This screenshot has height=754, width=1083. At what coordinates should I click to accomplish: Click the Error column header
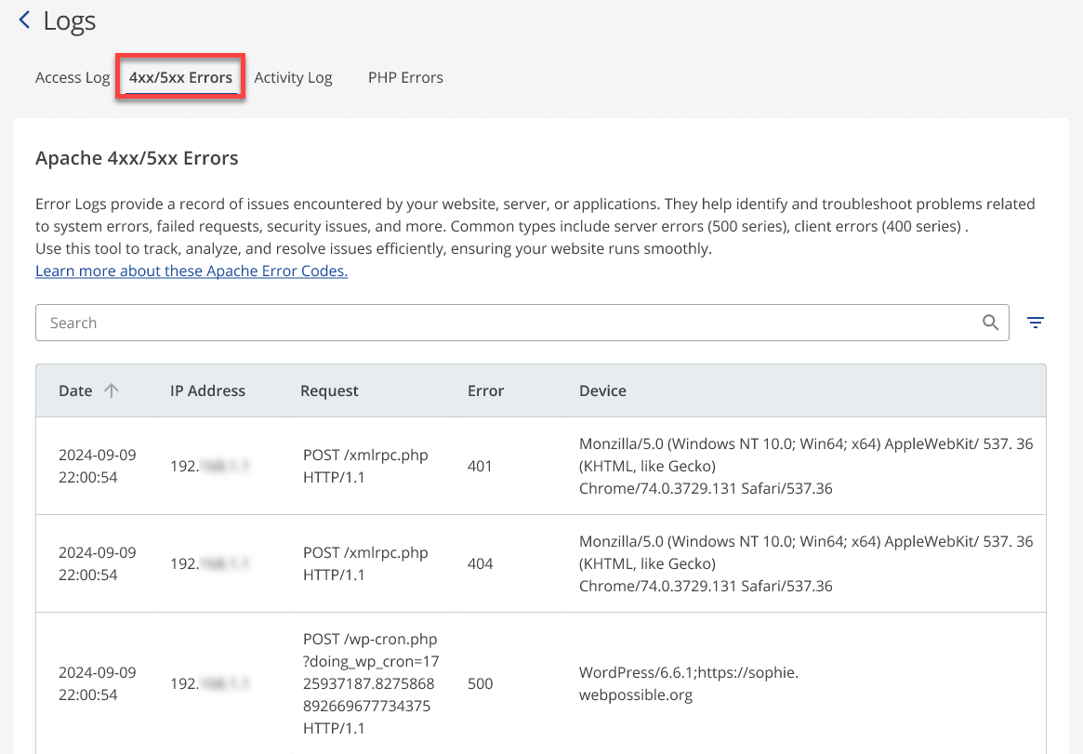[485, 390]
